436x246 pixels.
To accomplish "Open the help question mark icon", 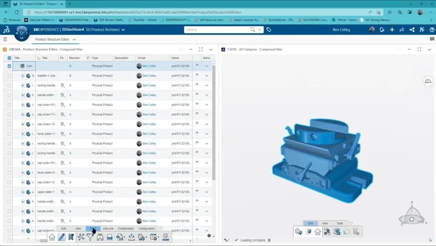I will click(x=432, y=29).
